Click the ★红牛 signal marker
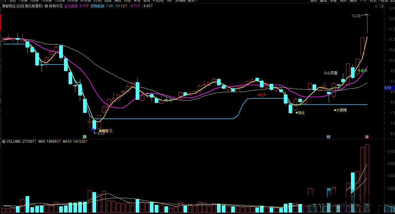Viewport: 395px width, 214px height. tap(262, 95)
